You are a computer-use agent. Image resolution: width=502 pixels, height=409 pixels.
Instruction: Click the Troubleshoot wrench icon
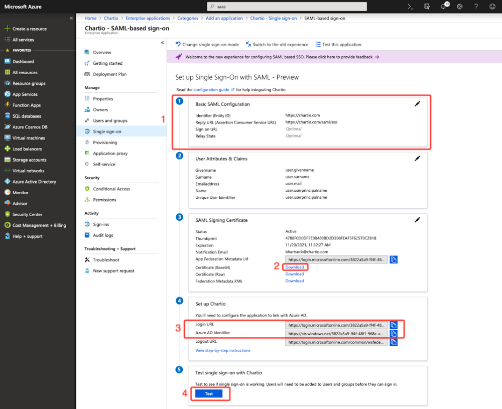point(87,259)
